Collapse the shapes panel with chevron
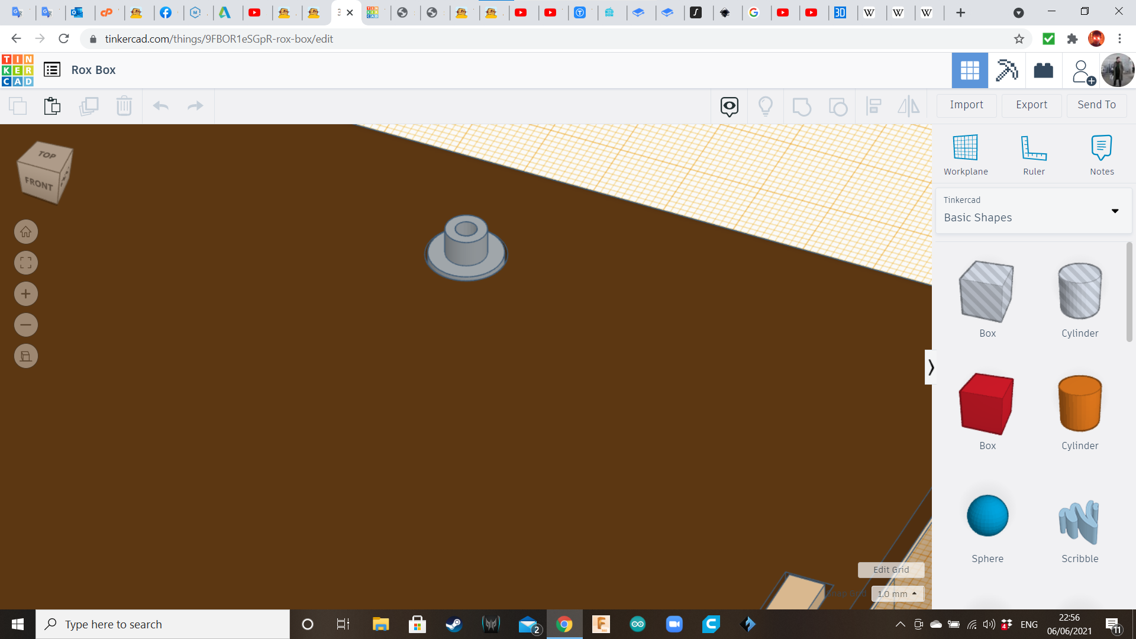Image resolution: width=1136 pixels, height=639 pixels. coord(931,367)
